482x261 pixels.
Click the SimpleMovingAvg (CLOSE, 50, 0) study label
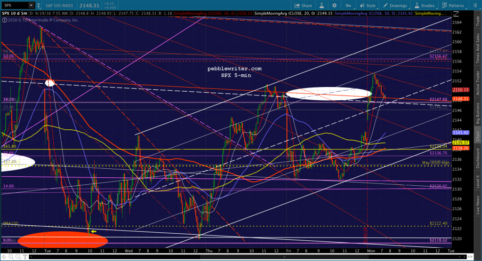tap(365, 14)
